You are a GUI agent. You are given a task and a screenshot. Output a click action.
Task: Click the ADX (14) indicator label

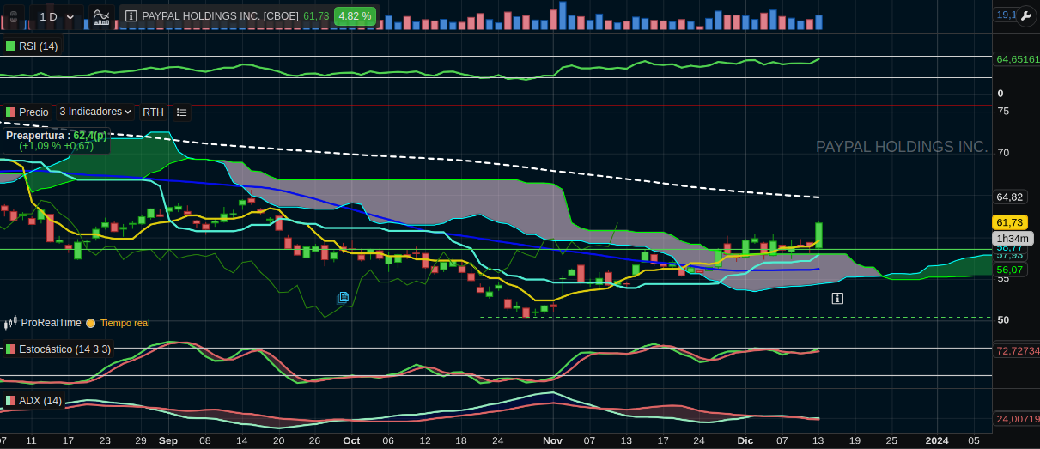tap(40, 401)
